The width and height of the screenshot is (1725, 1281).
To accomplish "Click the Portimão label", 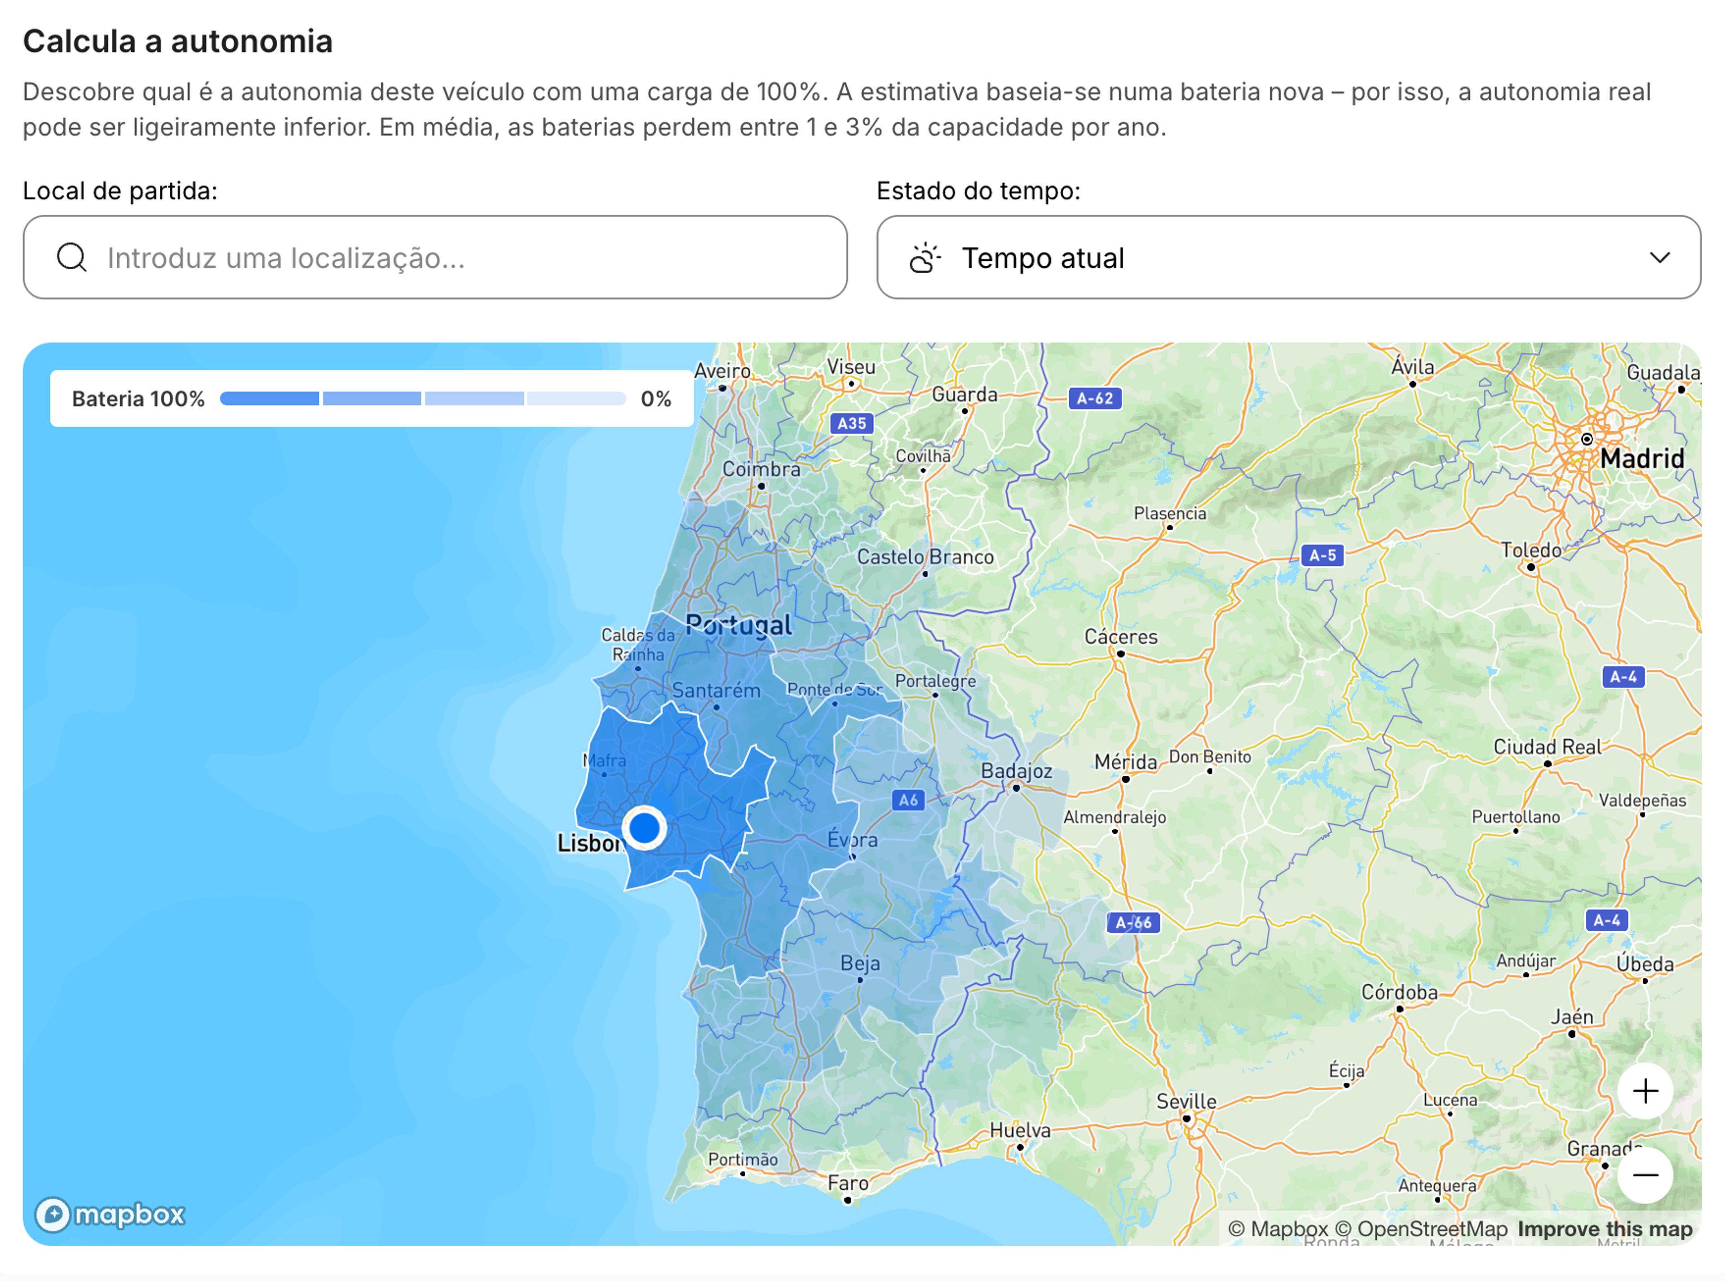I will (x=742, y=1159).
